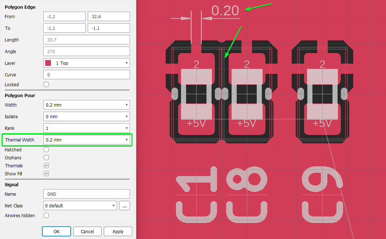The image size is (386, 239).
Task: Click the Curve input field
Action: (x=87, y=75)
